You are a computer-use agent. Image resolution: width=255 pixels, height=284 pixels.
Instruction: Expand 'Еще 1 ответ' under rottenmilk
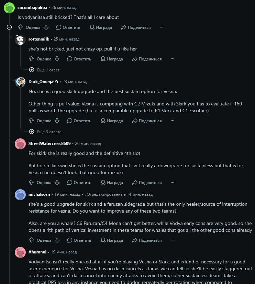coord(44,70)
